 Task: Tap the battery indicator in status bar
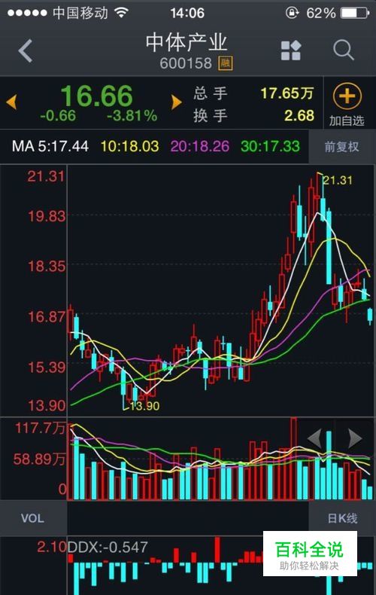click(355, 14)
